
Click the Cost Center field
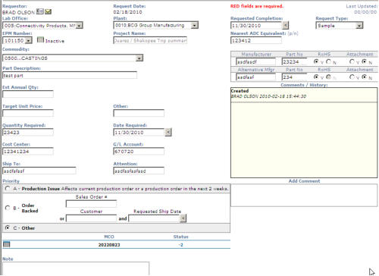28,151
